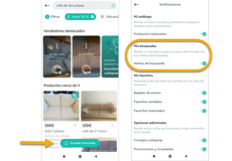Image resolution: width=232 pixels, height=161 pixels.
Task: Toggle the Productos caducados switch
Action: click(x=203, y=34)
